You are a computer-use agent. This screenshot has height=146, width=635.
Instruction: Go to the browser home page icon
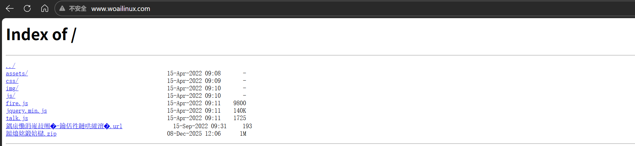pyautogui.click(x=45, y=9)
